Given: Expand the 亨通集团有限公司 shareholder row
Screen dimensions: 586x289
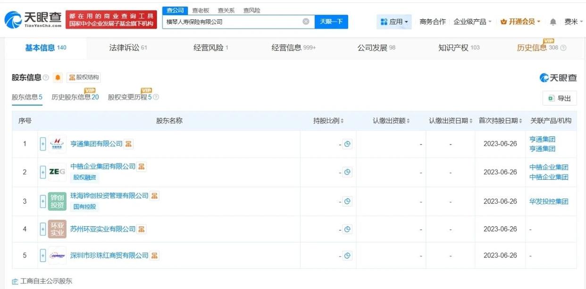Looking at the screenshot, I should pos(43,144).
